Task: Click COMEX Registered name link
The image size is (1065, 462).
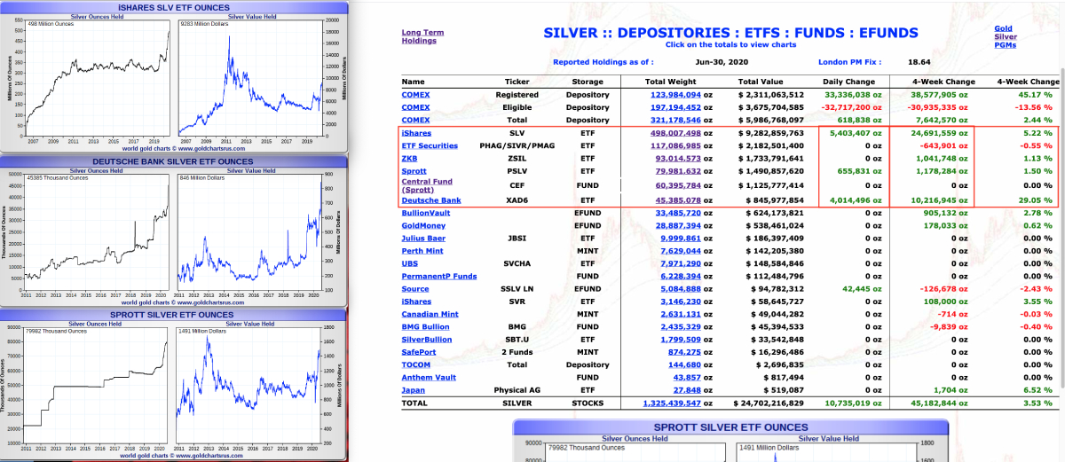Action: [x=415, y=94]
